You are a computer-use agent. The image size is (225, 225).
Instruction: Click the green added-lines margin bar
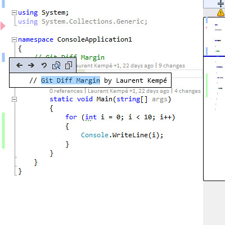(3, 130)
